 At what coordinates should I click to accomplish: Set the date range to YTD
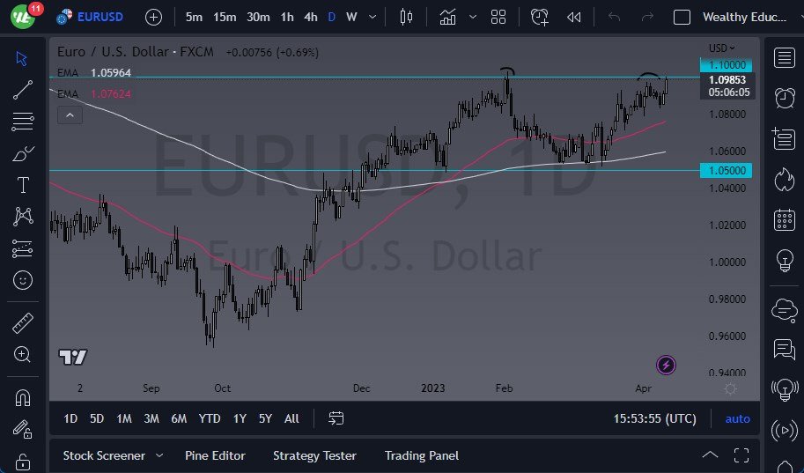[x=210, y=418]
